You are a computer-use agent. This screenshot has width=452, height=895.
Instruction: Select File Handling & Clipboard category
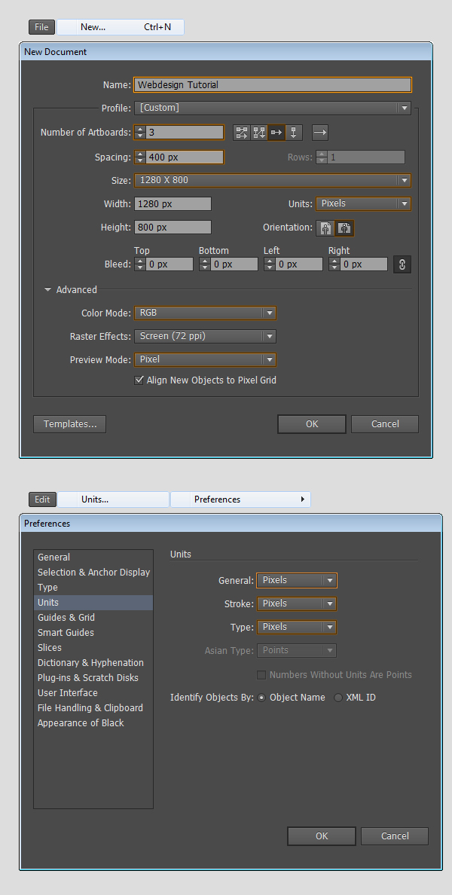(93, 707)
